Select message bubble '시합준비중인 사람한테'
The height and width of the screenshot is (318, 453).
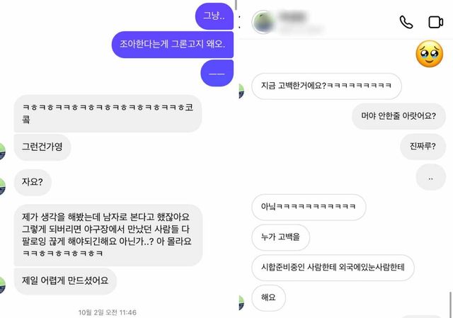click(x=333, y=268)
